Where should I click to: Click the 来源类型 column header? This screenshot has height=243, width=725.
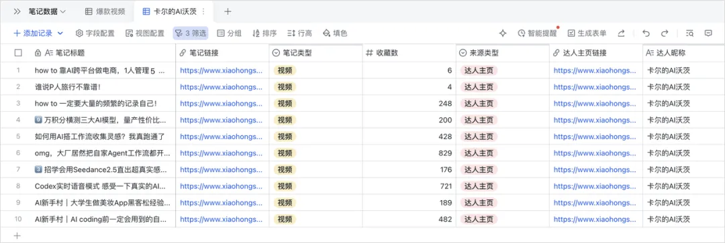(x=503, y=53)
